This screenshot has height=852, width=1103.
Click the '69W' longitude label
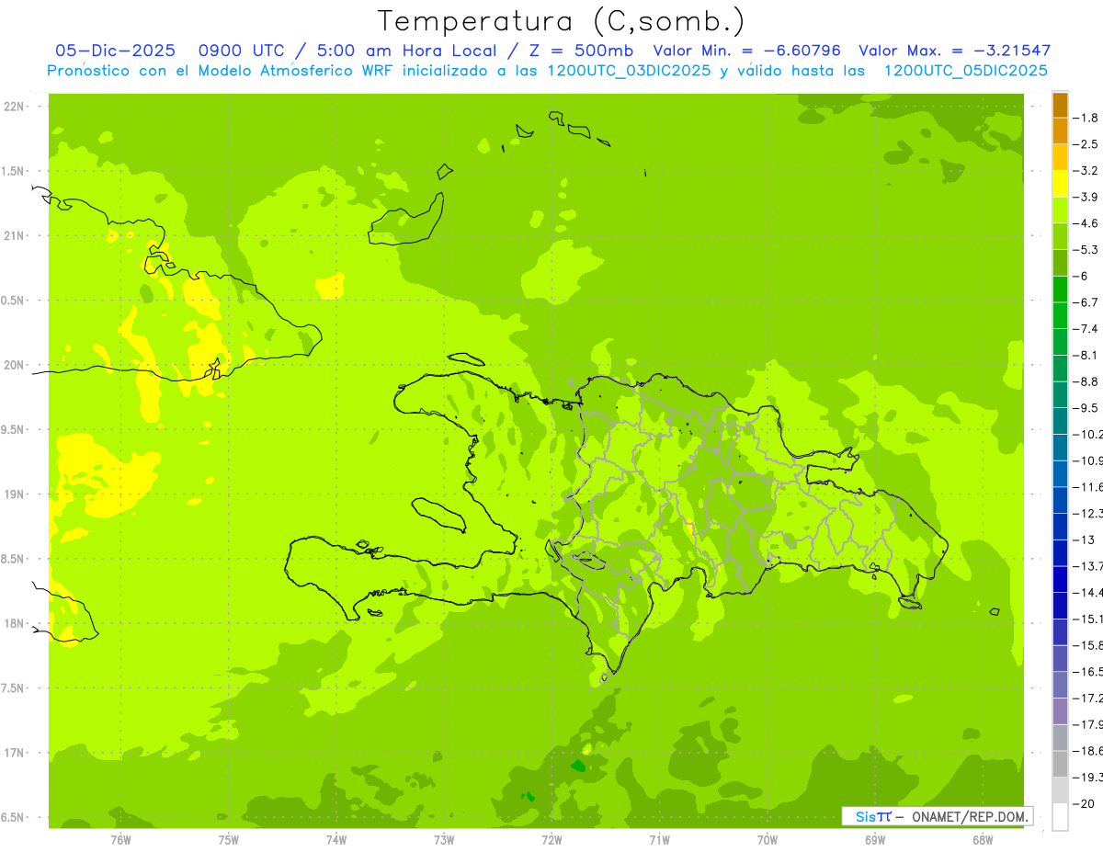pos(875,841)
